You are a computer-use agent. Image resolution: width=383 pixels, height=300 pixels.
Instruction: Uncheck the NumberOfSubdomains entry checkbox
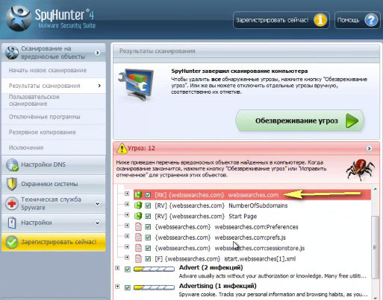pyautogui.click(x=148, y=205)
